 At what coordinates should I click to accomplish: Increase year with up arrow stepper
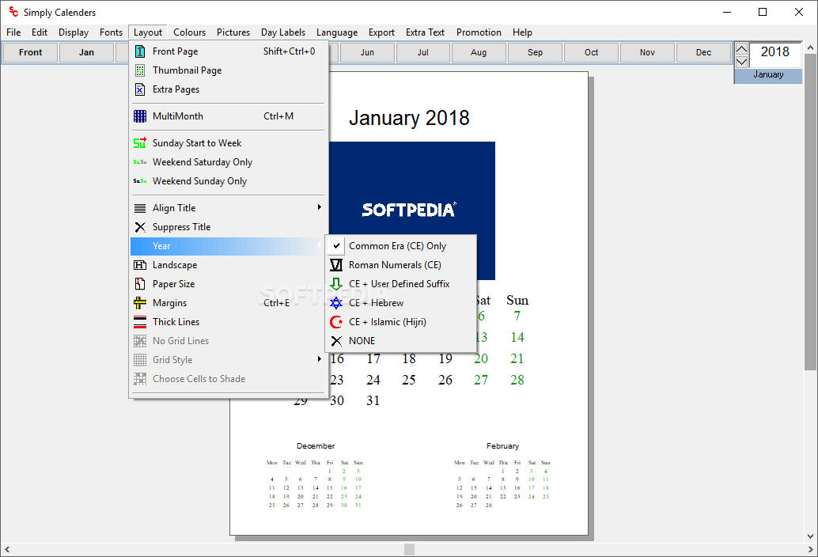pos(741,50)
